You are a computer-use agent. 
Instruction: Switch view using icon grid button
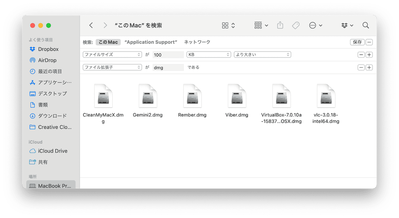[228, 25]
